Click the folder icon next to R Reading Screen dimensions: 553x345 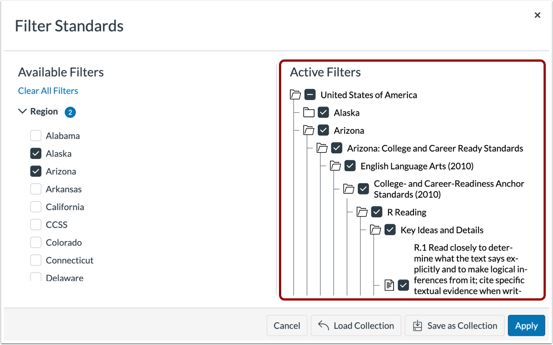point(362,212)
